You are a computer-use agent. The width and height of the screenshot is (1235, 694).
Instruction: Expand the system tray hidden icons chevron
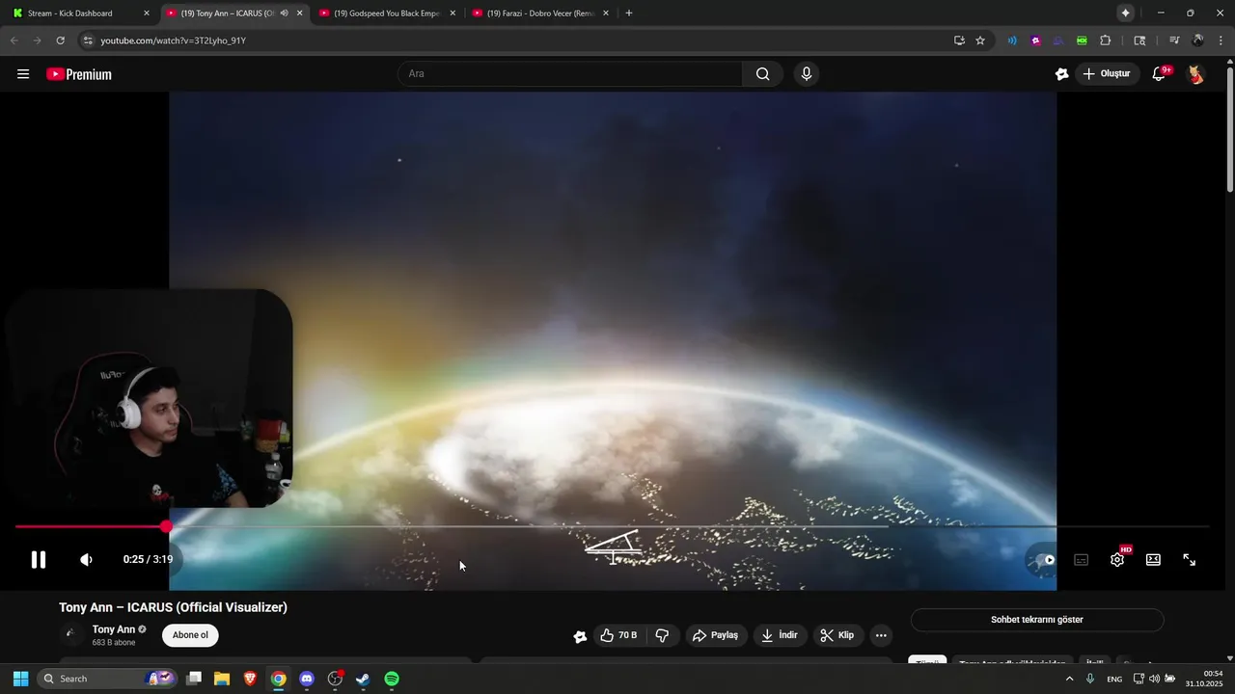pyautogui.click(x=1069, y=679)
